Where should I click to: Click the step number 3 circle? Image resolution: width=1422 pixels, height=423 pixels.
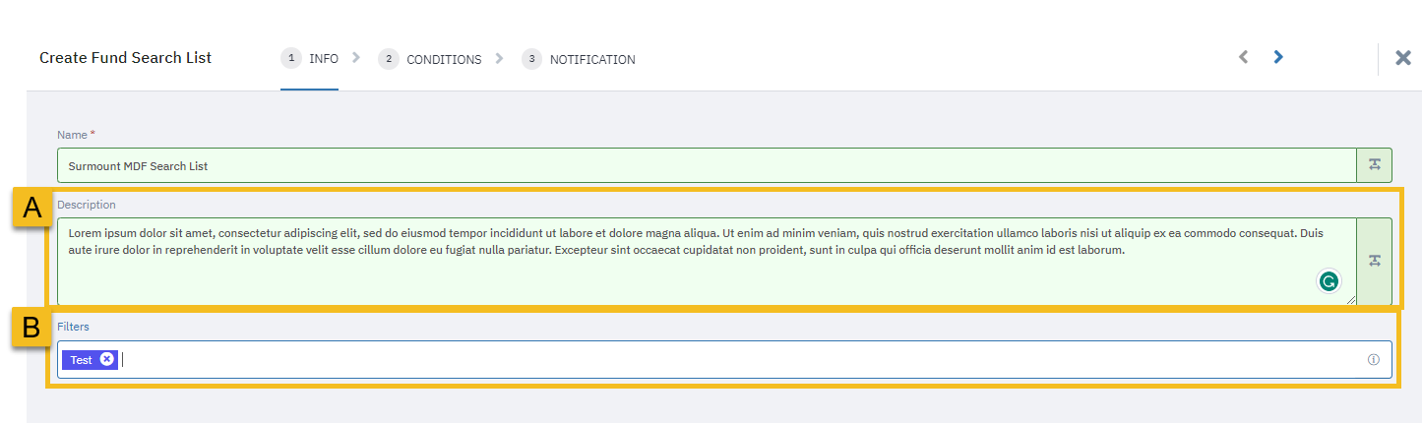click(x=532, y=59)
